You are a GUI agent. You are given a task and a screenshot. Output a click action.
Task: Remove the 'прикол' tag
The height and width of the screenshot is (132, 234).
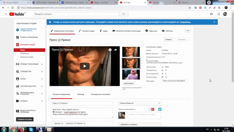tap(62, 124)
